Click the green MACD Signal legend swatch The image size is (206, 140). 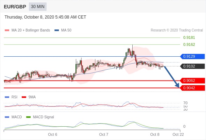(x=28, y=117)
